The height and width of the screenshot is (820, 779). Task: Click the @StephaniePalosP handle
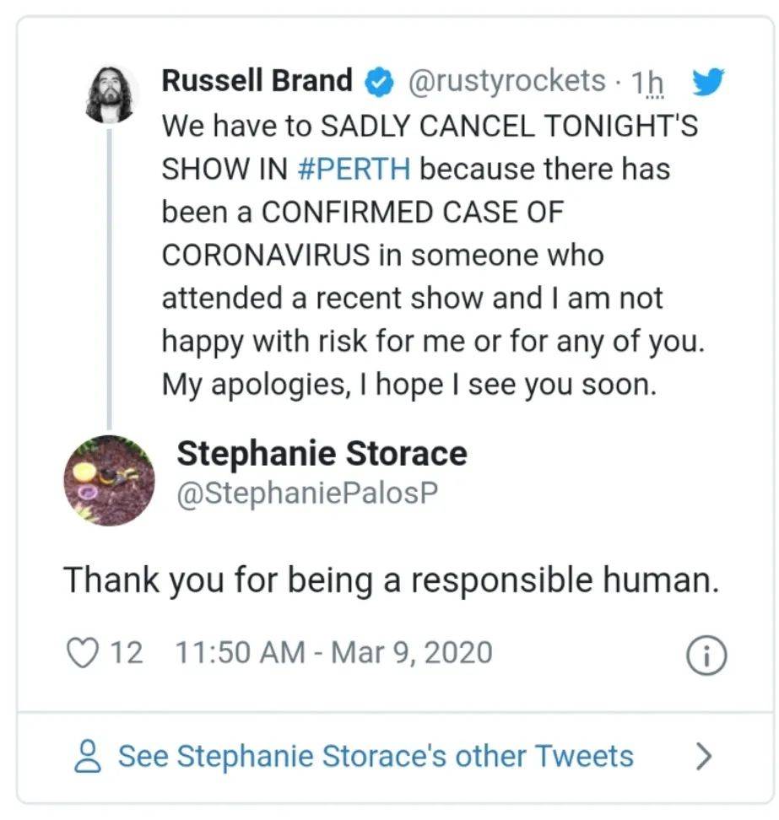coord(307,494)
